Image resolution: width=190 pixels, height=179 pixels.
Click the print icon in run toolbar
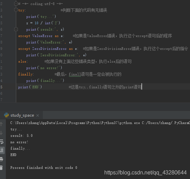point(1,159)
